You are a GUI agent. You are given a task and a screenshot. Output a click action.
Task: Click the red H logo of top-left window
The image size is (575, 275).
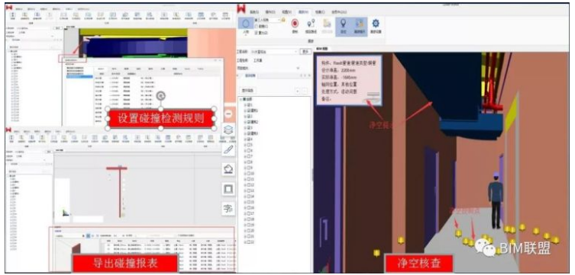[9, 7]
